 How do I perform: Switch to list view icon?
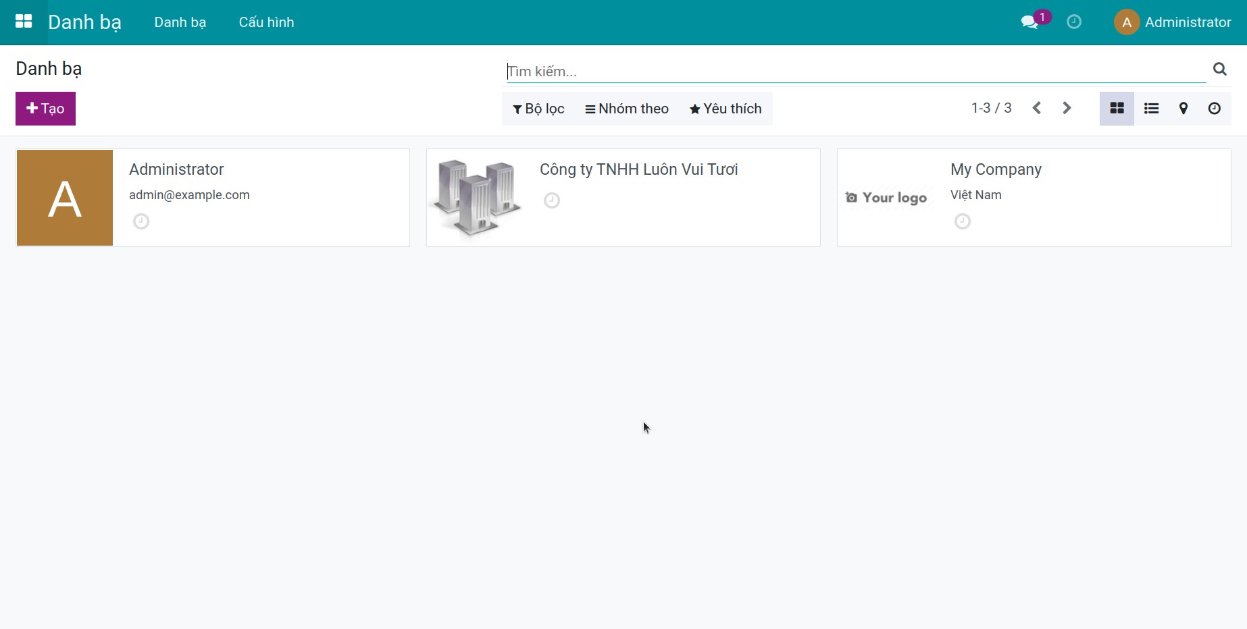click(1151, 108)
